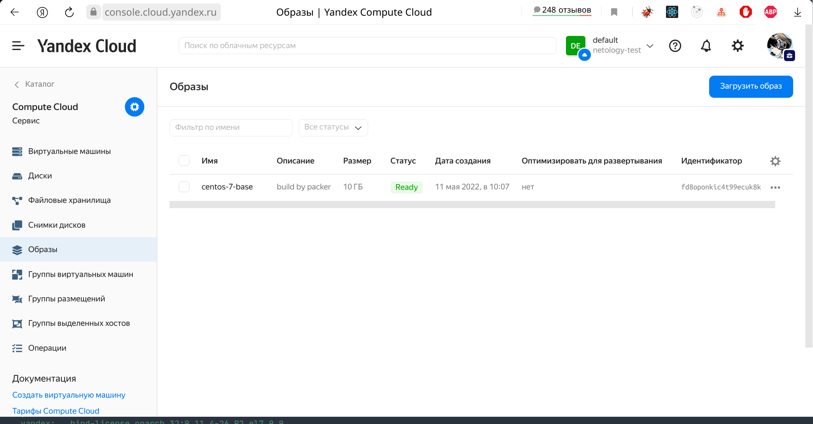Open Снимки дисков via its sidebar icon
Viewport: 813px width, 424px height.
[17, 225]
